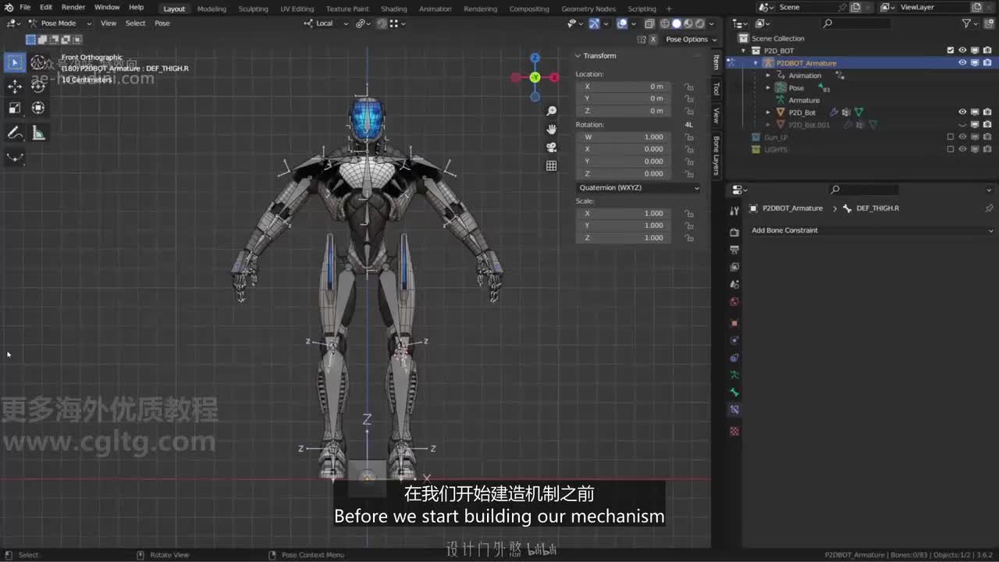Open the Bone properties tab

pos(734,393)
